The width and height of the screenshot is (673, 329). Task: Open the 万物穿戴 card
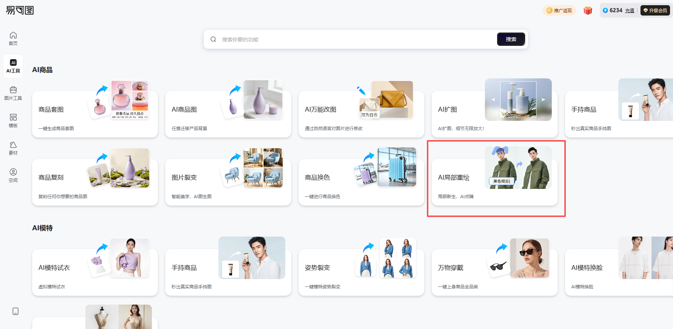click(494, 272)
